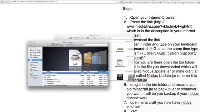This screenshot has height=112, width=200.
Task: Click the browser address bar with NodusUpdate.jar URL
Action: point(64,2)
